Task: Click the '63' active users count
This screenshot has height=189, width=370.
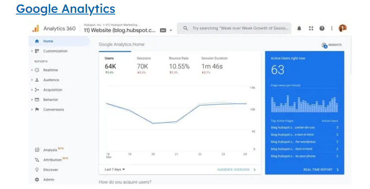Action: point(278,70)
